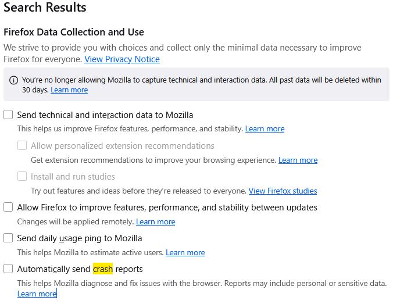
Task: Click Learn more in the data deletion notice
Action: click(x=69, y=90)
